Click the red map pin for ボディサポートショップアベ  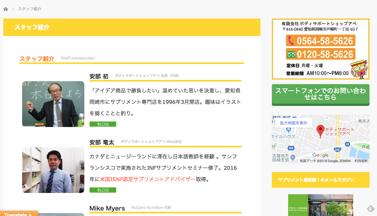320,131
